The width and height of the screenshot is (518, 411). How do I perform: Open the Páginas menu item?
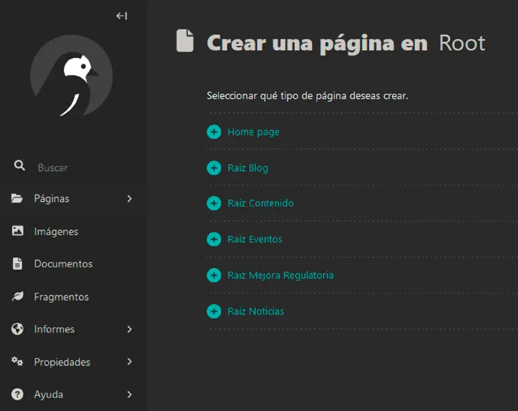pyautogui.click(x=51, y=199)
